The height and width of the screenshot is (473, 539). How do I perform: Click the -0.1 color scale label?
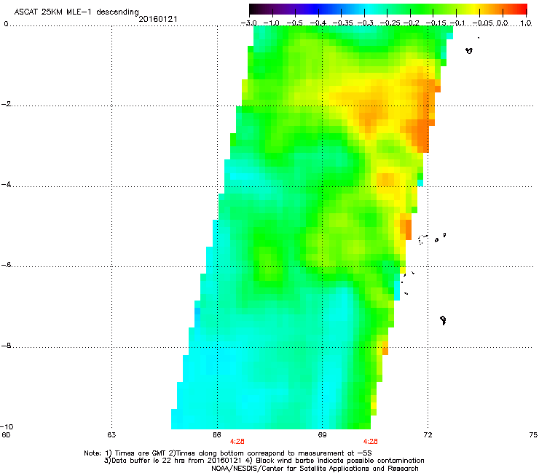point(457,23)
